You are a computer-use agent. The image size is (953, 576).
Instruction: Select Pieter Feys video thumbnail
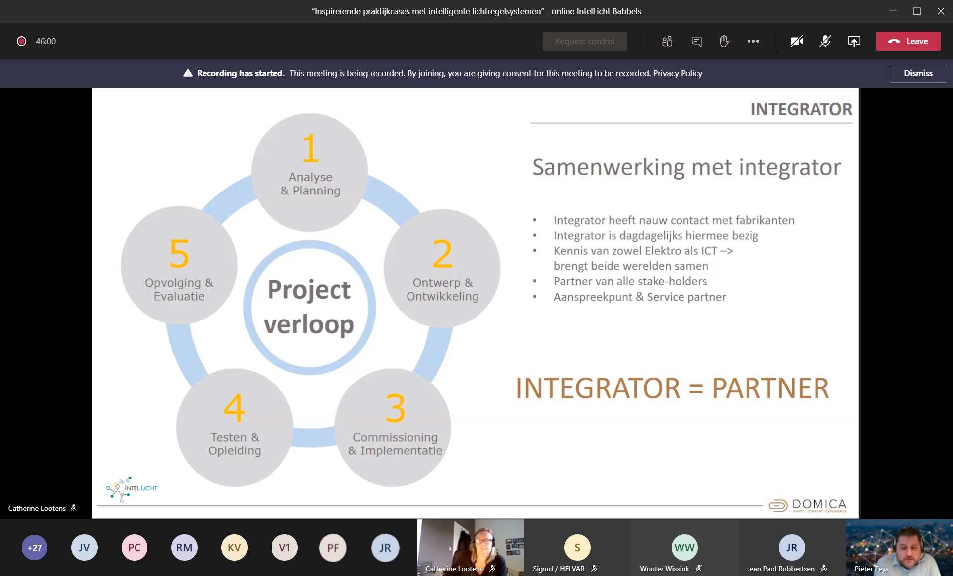click(x=899, y=547)
